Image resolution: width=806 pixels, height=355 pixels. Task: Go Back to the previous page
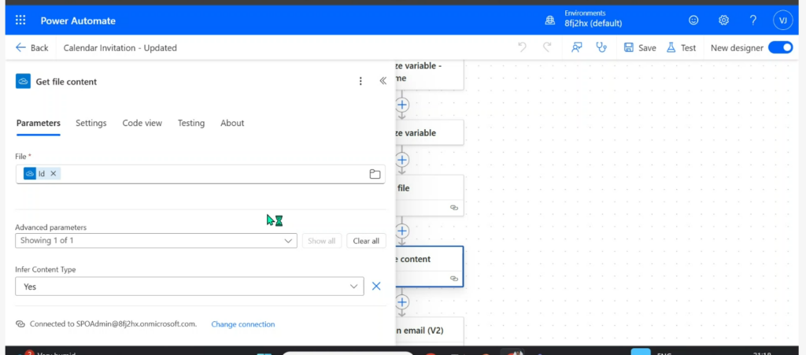[31, 47]
